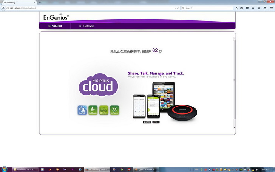Switch to the ACDSee taskbar window
The width and height of the screenshot is (275, 172).
(146, 169)
